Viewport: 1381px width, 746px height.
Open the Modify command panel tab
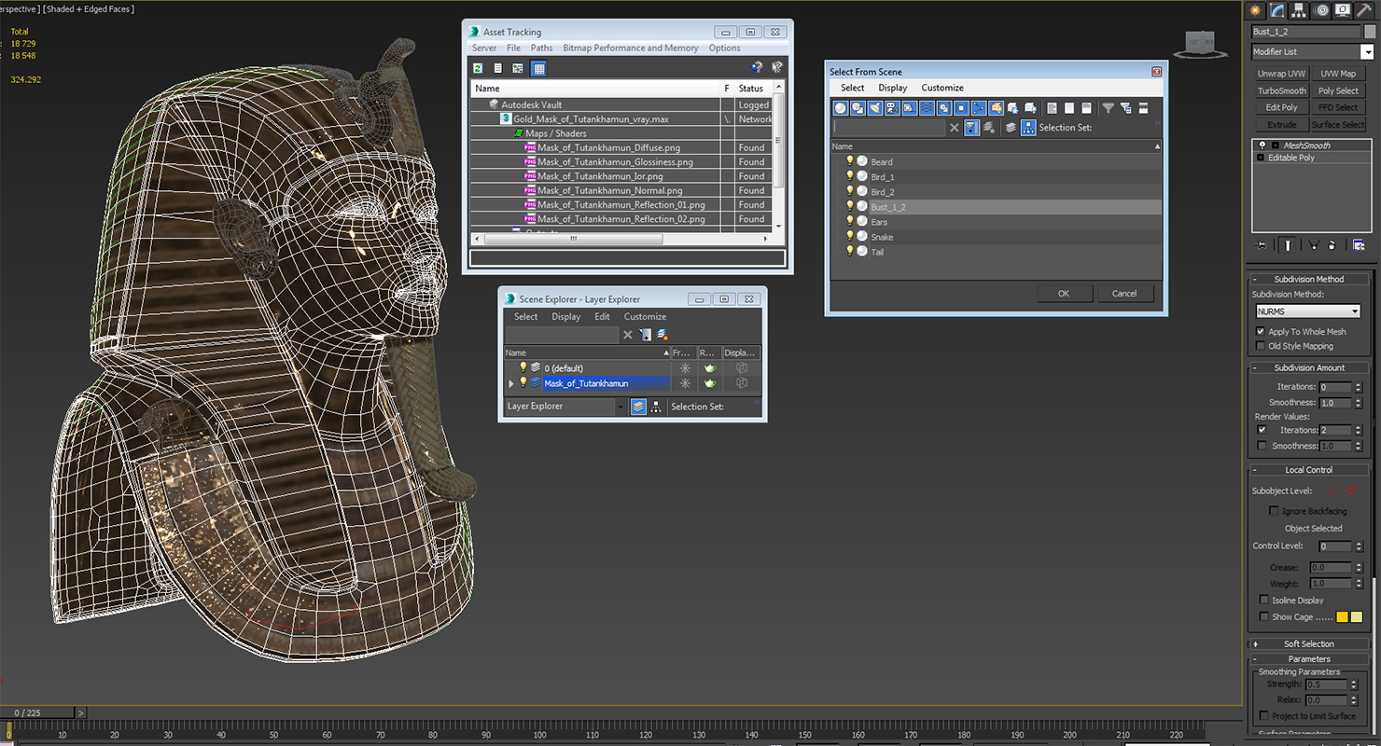pyautogui.click(x=1276, y=10)
